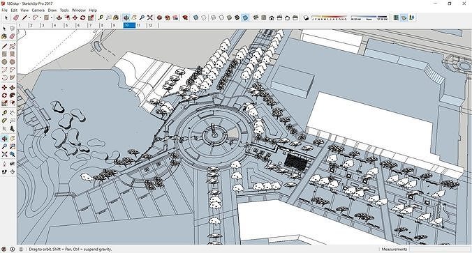
Task: Activate the Follow Me tool
Action: tap(12, 95)
